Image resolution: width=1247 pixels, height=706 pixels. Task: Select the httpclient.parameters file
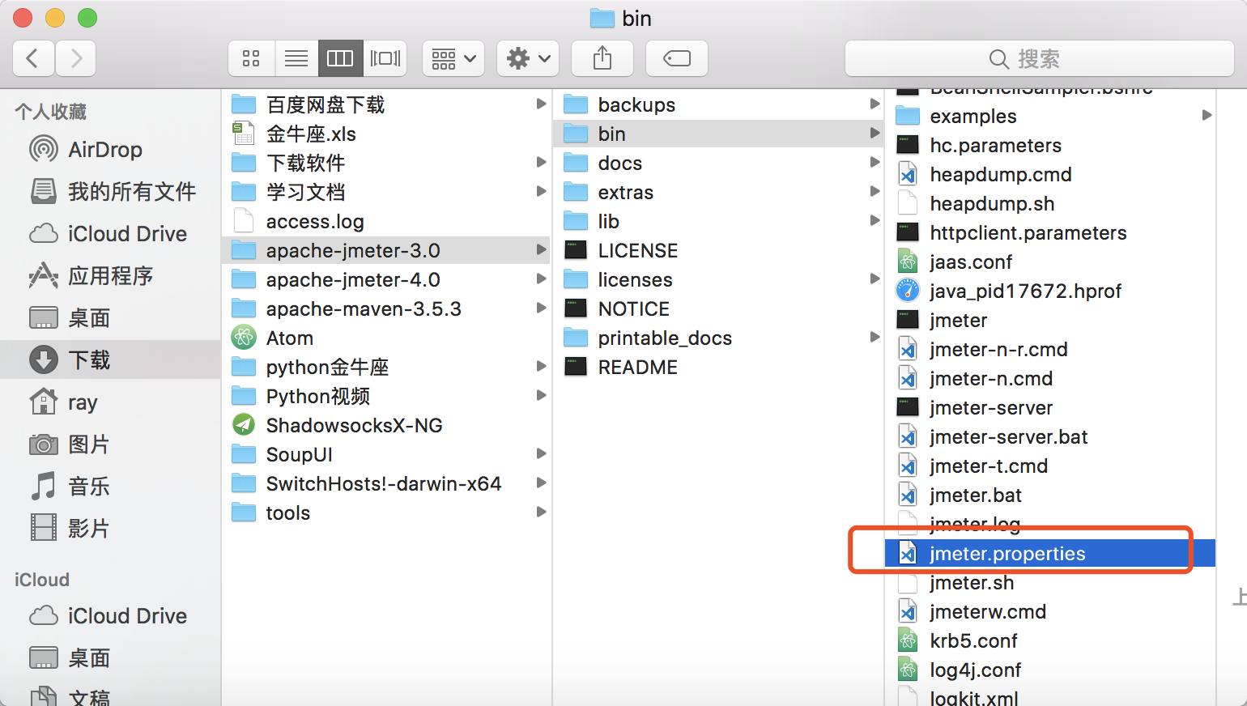click(x=1050, y=232)
